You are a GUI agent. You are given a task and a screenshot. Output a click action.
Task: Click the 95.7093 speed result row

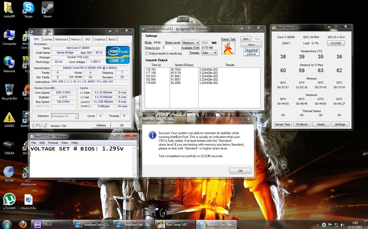176,70
